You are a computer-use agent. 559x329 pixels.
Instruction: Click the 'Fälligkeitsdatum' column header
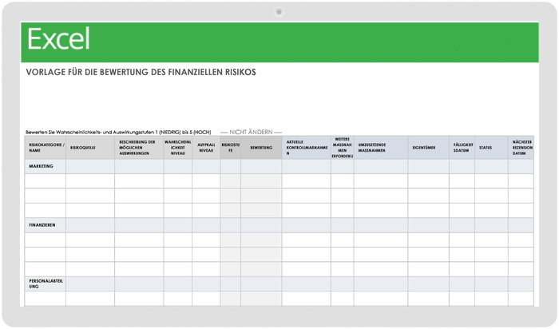pos(462,148)
